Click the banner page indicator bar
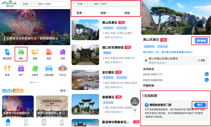This screenshot has width=211, height=127. [35, 82]
